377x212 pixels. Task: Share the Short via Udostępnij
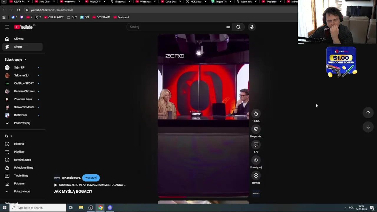point(256,160)
